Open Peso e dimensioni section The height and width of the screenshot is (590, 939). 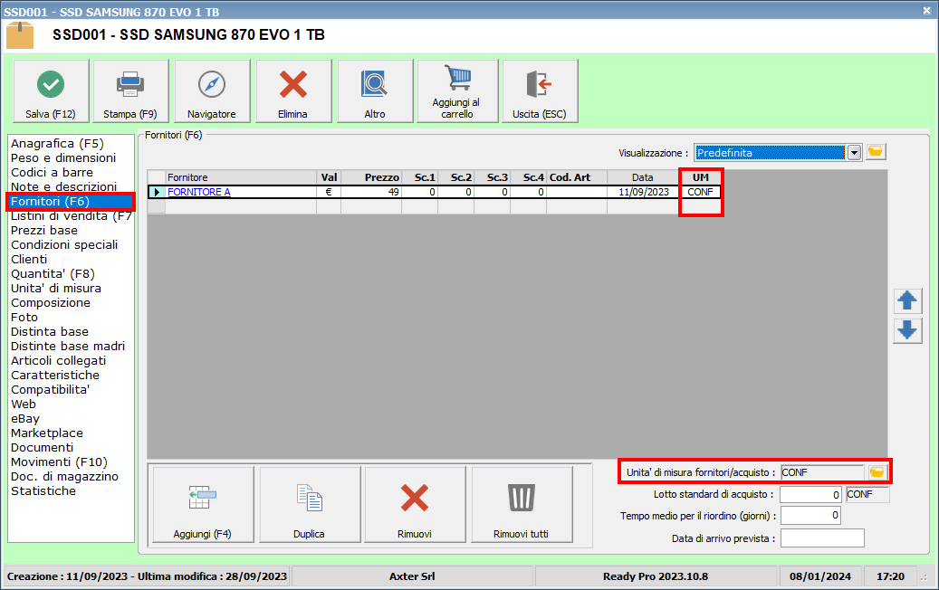[x=63, y=158]
